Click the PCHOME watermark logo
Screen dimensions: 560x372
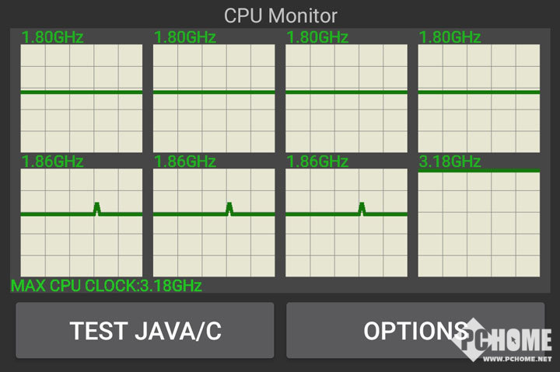[502, 340]
